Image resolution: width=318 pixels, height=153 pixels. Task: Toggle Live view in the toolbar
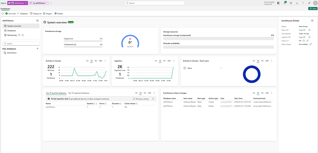tap(11, 13)
